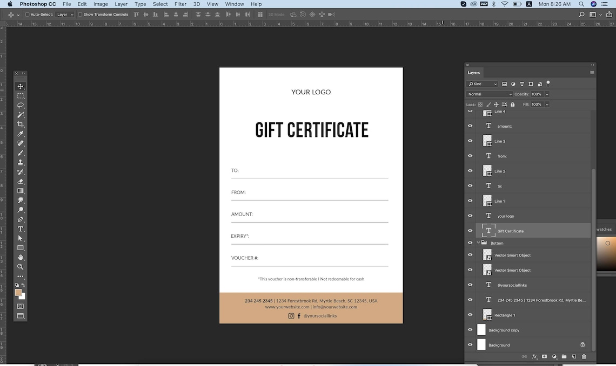Filter layers by type with the T icon
Screen dimensions: 616x366
coord(522,84)
